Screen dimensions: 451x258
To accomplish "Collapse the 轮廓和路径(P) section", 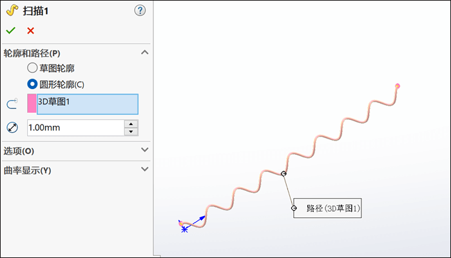I will (144, 53).
